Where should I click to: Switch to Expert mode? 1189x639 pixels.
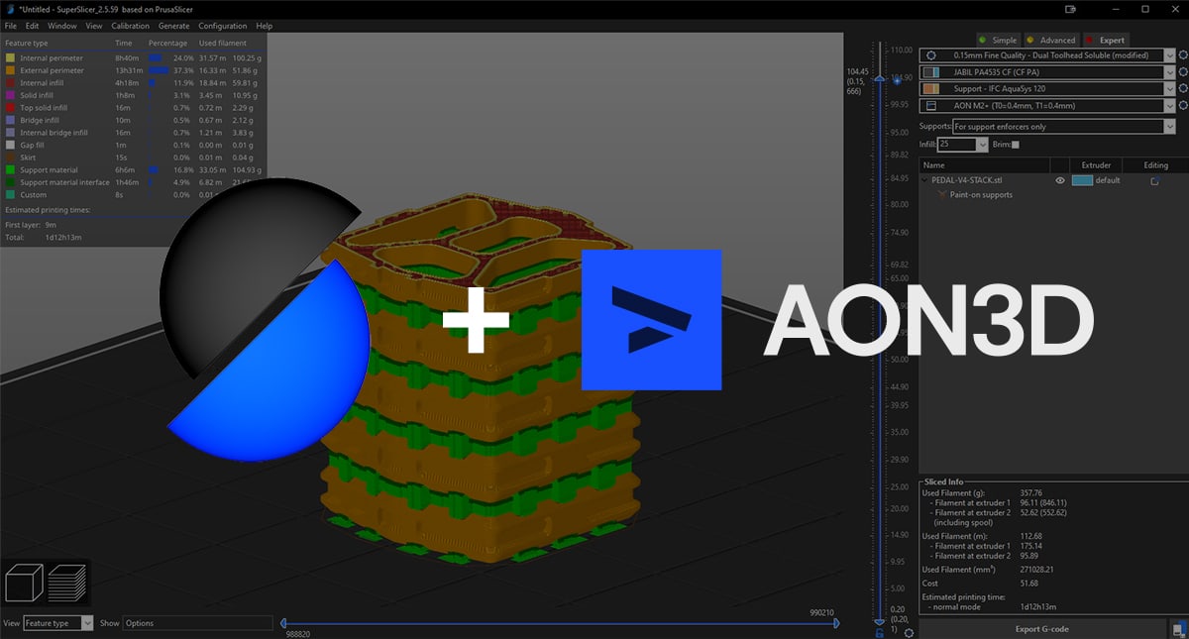1106,40
